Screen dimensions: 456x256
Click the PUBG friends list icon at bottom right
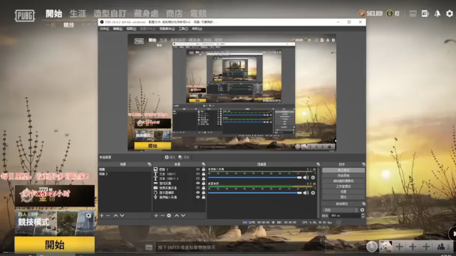[x=441, y=247]
